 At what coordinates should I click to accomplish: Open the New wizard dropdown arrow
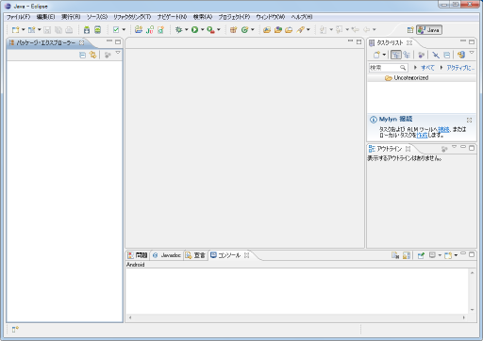(23, 29)
